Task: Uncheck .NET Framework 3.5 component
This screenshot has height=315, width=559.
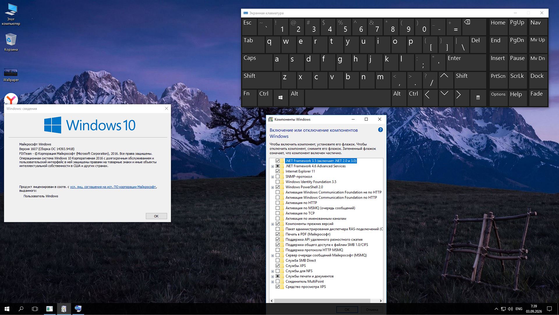Action: [277, 161]
